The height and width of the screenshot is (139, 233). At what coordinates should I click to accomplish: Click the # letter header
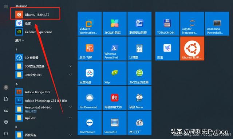point(16,49)
